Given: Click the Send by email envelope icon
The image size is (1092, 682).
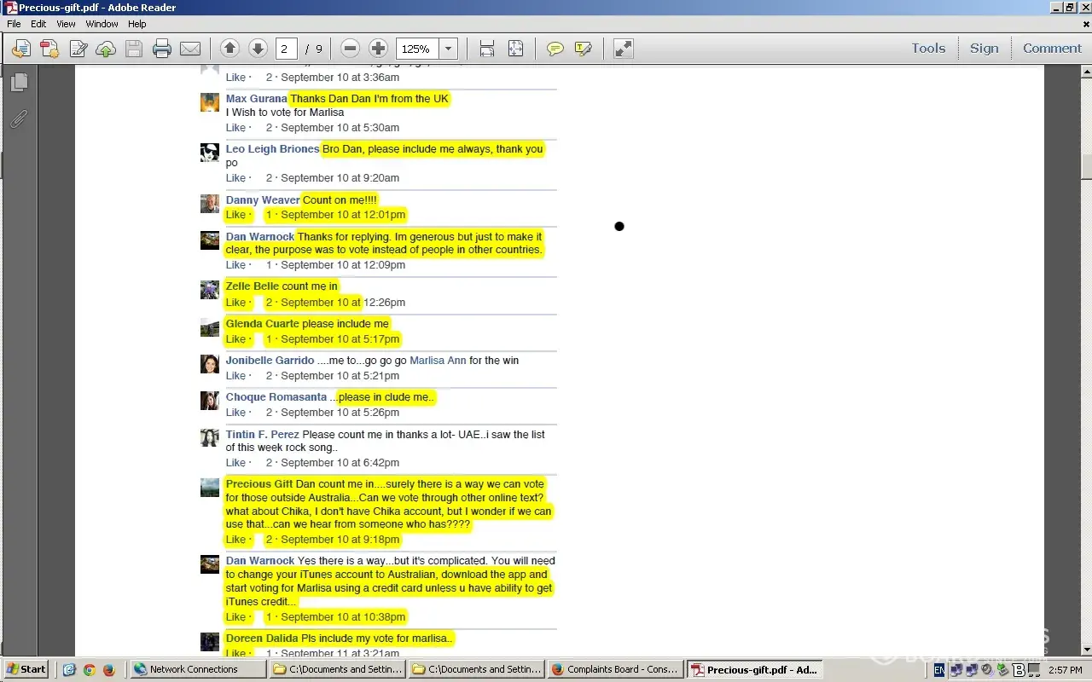Looking at the screenshot, I should pyautogui.click(x=190, y=49).
